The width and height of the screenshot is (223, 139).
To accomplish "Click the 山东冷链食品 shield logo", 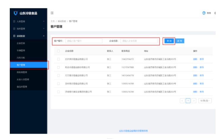I will coord(15,13).
